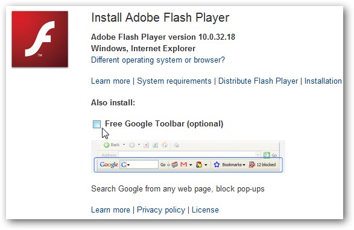Click the 'Free Google Toolbar (optional)' label
This screenshot has width=354, height=230.
point(164,124)
